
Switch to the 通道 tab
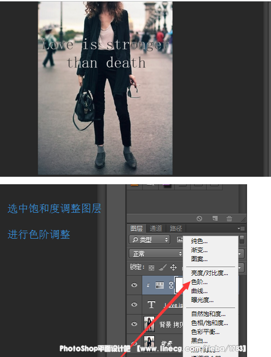point(156,228)
